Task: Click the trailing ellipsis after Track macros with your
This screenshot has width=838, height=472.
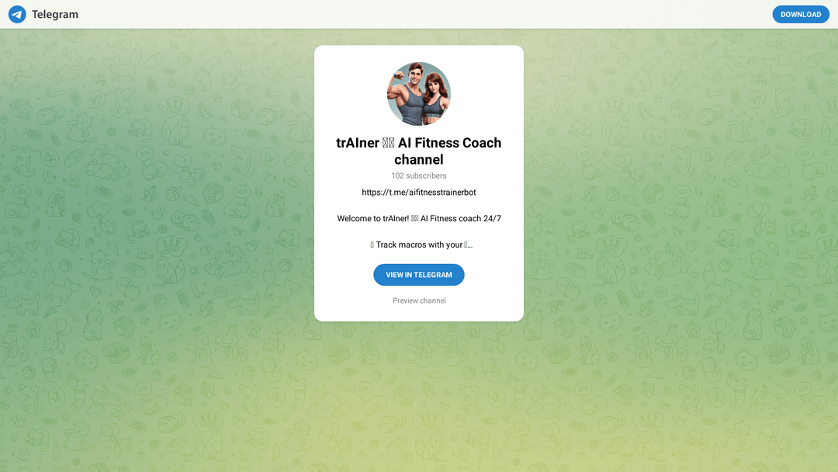Action: point(469,245)
